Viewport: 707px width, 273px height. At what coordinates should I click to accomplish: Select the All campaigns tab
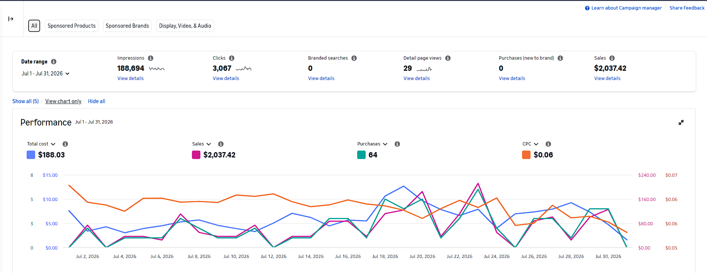click(34, 26)
